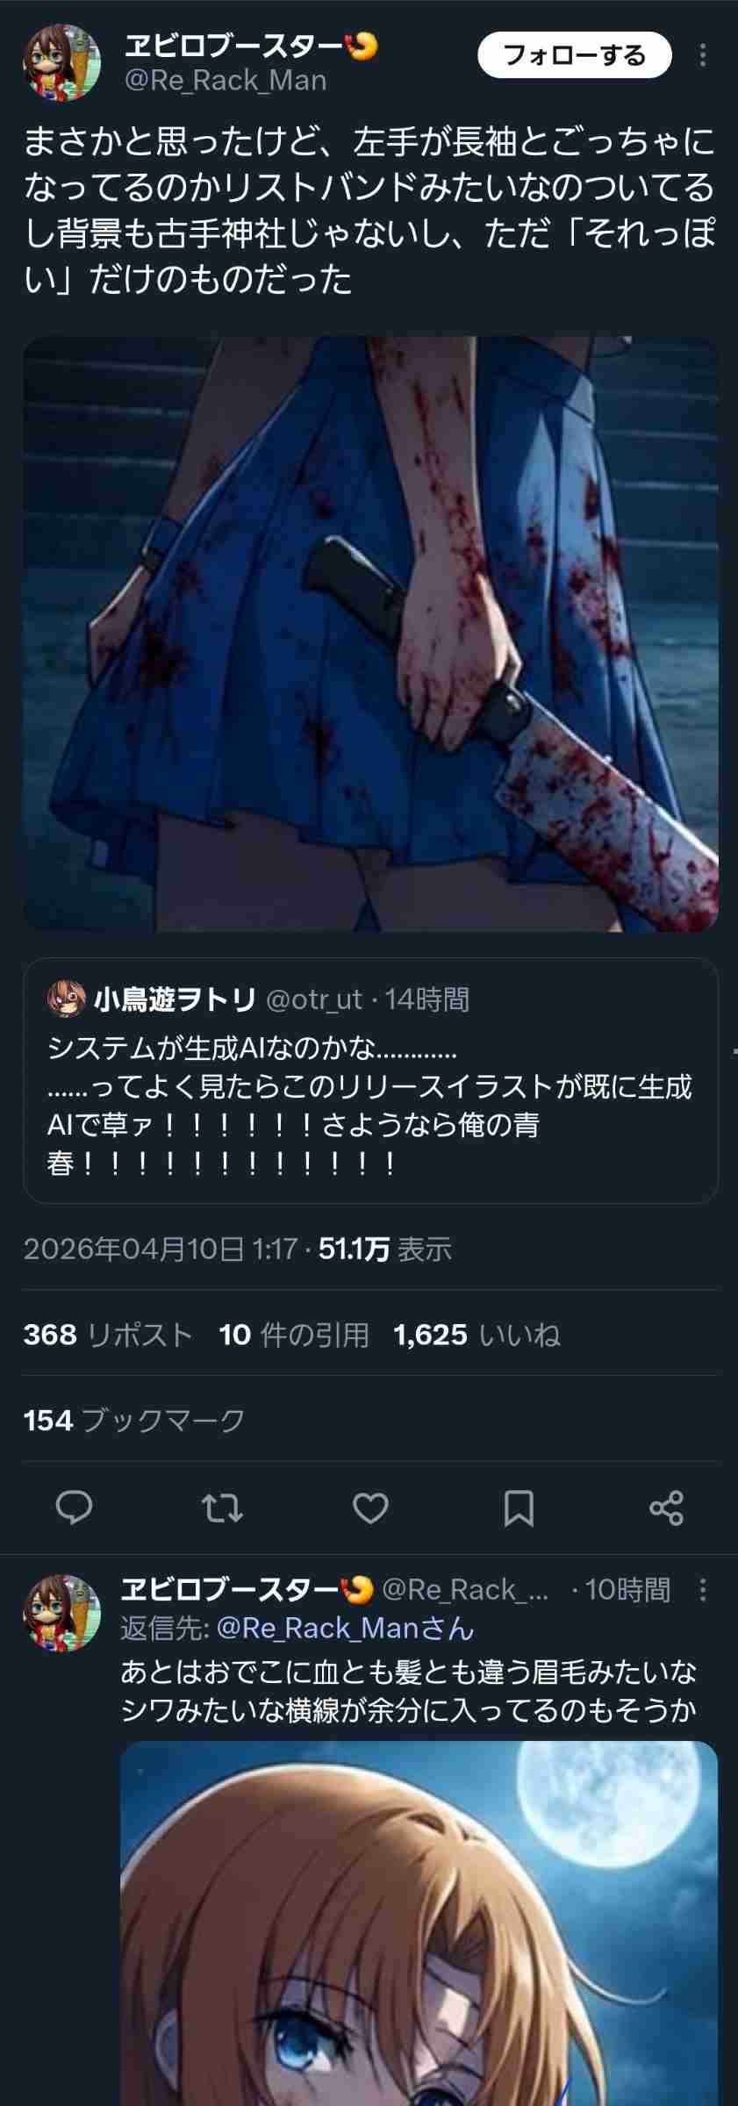Open the bloody knife image
This screenshot has height=2106, width=738.
(370, 634)
